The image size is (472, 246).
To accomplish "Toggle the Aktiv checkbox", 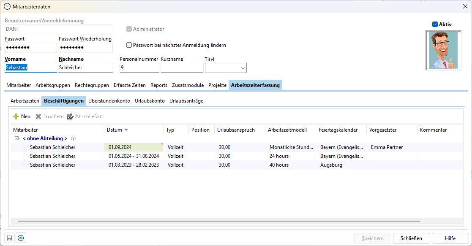I will pyautogui.click(x=435, y=24).
